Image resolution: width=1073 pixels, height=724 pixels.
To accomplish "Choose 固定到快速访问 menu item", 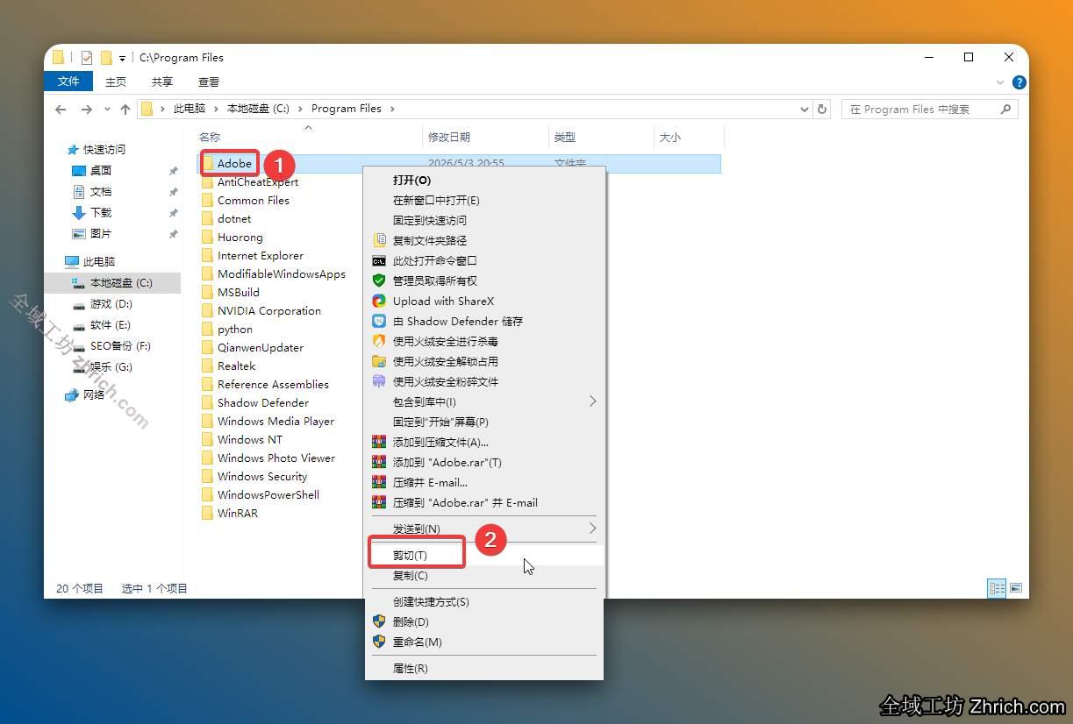I will [x=484, y=220].
